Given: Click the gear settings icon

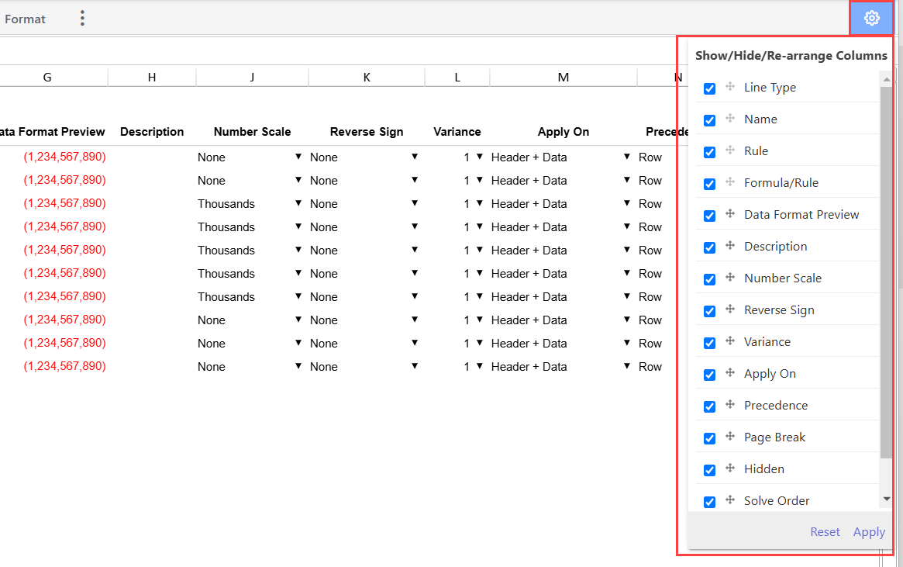Looking at the screenshot, I should 871,18.
